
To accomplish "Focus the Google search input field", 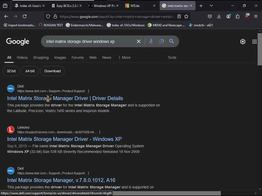I will point(90,41).
